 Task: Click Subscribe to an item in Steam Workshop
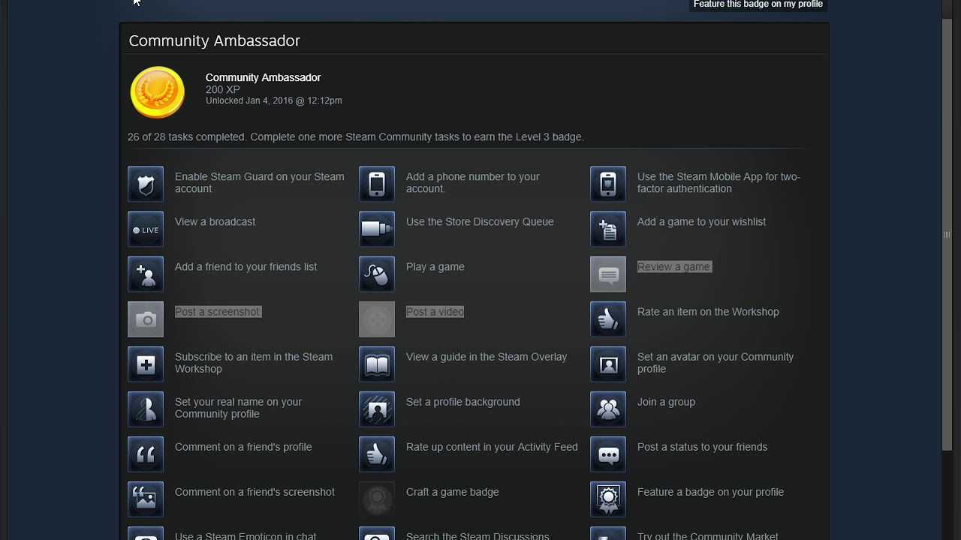click(x=254, y=363)
